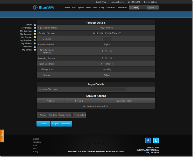This screenshot has height=157, width=193.
Task: Select F.A.Q. in the main navigation
Action: (x=102, y=8)
